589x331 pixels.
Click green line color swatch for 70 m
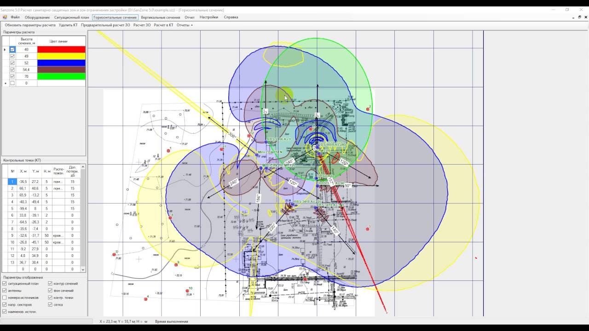tap(61, 76)
